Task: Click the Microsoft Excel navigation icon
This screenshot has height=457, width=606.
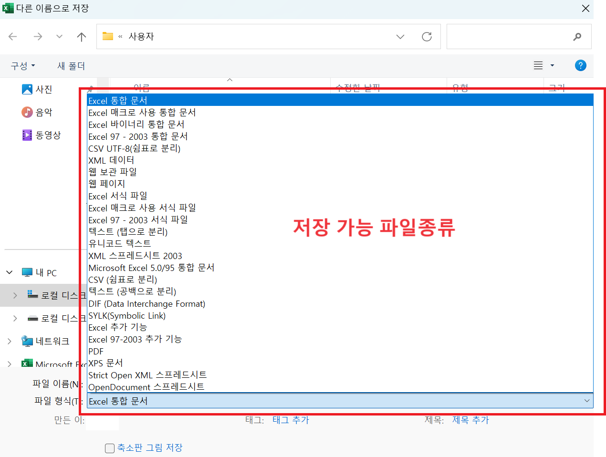Action: [x=27, y=364]
